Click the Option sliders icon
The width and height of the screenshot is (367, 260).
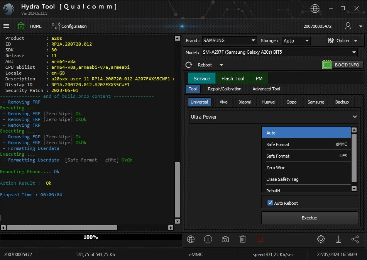[x=330, y=41]
